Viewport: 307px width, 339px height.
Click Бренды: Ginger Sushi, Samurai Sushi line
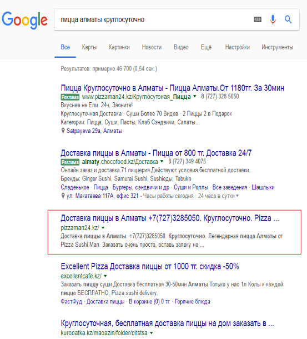click(x=126, y=178)
